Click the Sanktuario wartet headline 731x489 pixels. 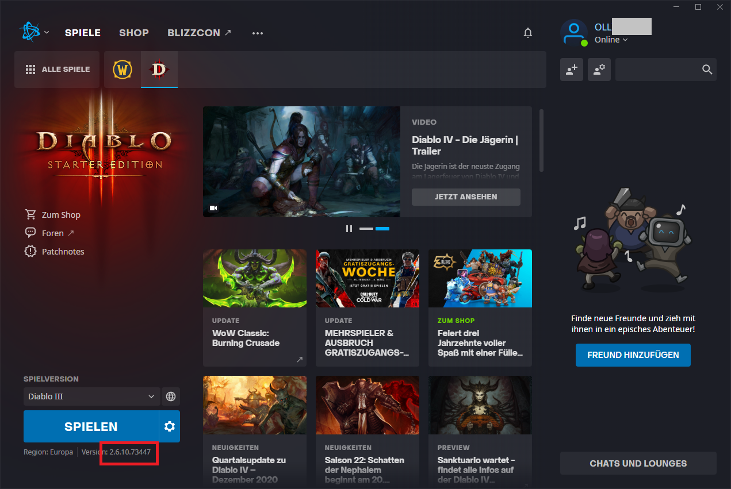(477, 470)
